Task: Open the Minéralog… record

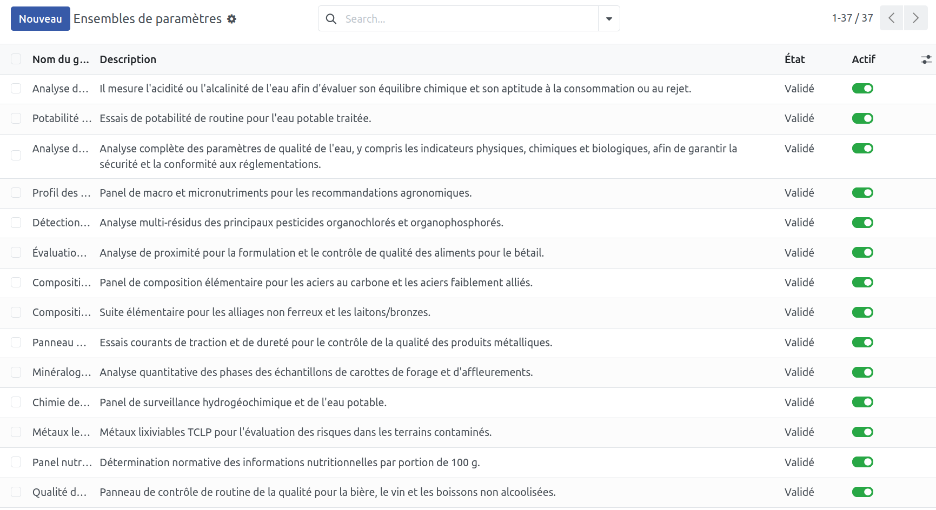Action: (62, 372)
